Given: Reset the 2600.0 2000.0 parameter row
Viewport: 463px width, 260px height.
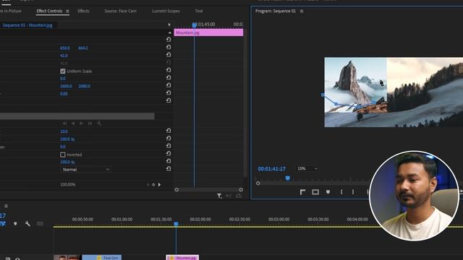Looking at the screenshot, I should tap(169, 85).
